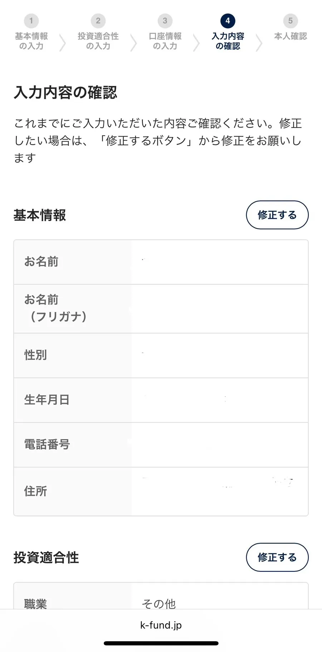
Task: Click the step 3 number circle
Action: pos(165,21)
